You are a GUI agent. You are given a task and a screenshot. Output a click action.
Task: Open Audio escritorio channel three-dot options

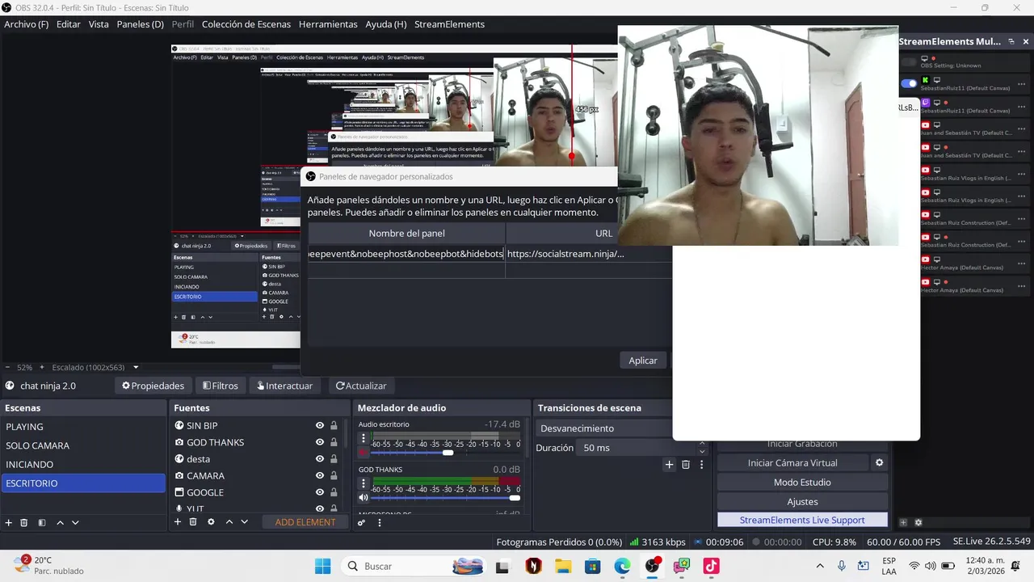point(364,438)
